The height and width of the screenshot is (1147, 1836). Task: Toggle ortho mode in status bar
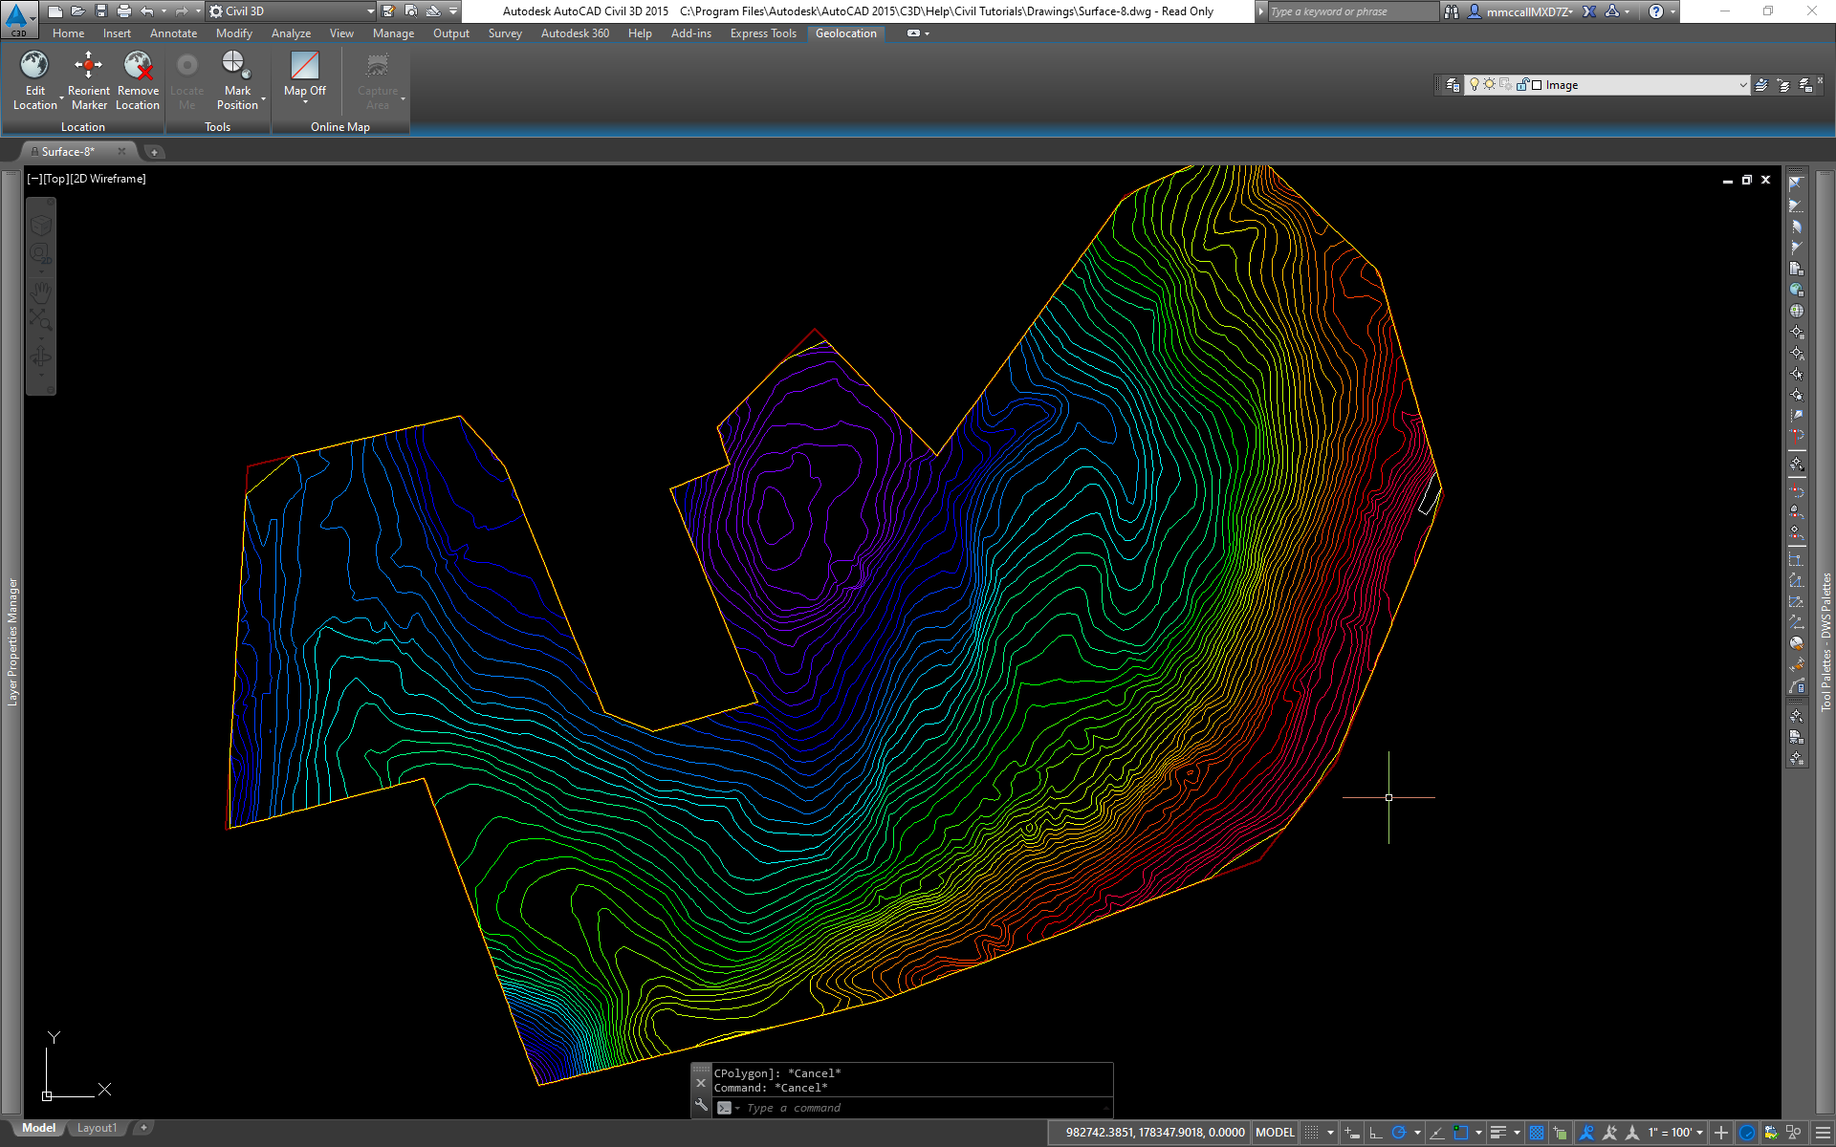pos(1375,1133)
